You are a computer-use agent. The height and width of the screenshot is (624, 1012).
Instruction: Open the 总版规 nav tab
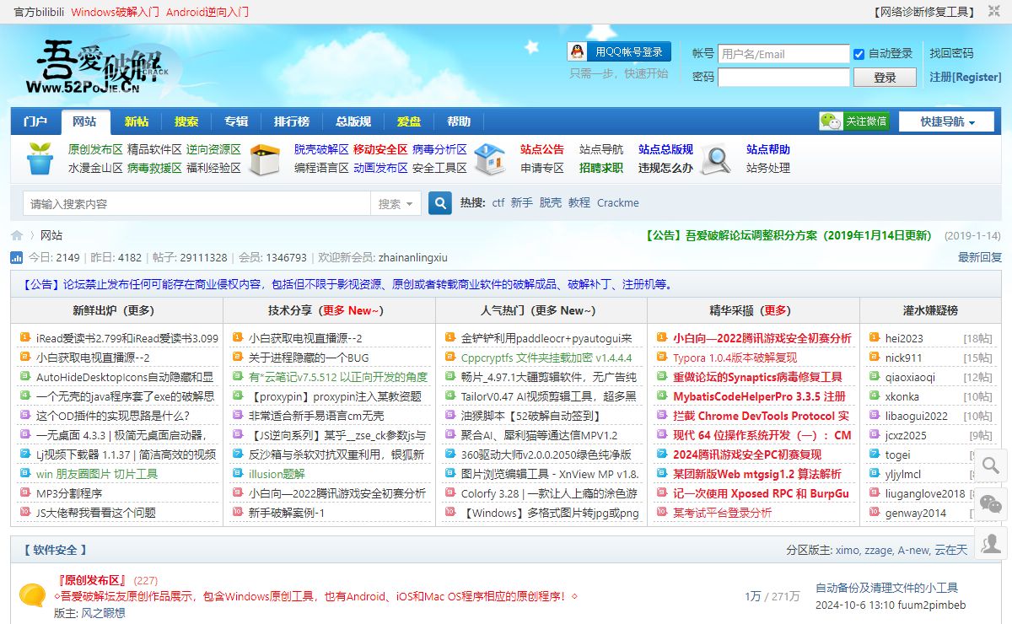[x=353, y=121]
